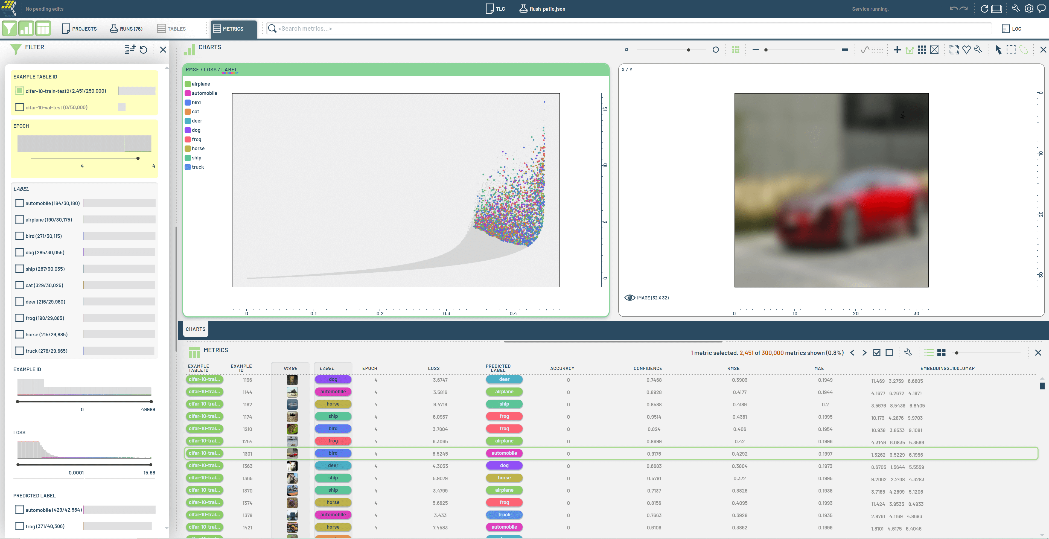Screen dimensions: 1049x539
Task: Toggle the green table panel button
Action: pyautogui.click(x=43, y=28)
